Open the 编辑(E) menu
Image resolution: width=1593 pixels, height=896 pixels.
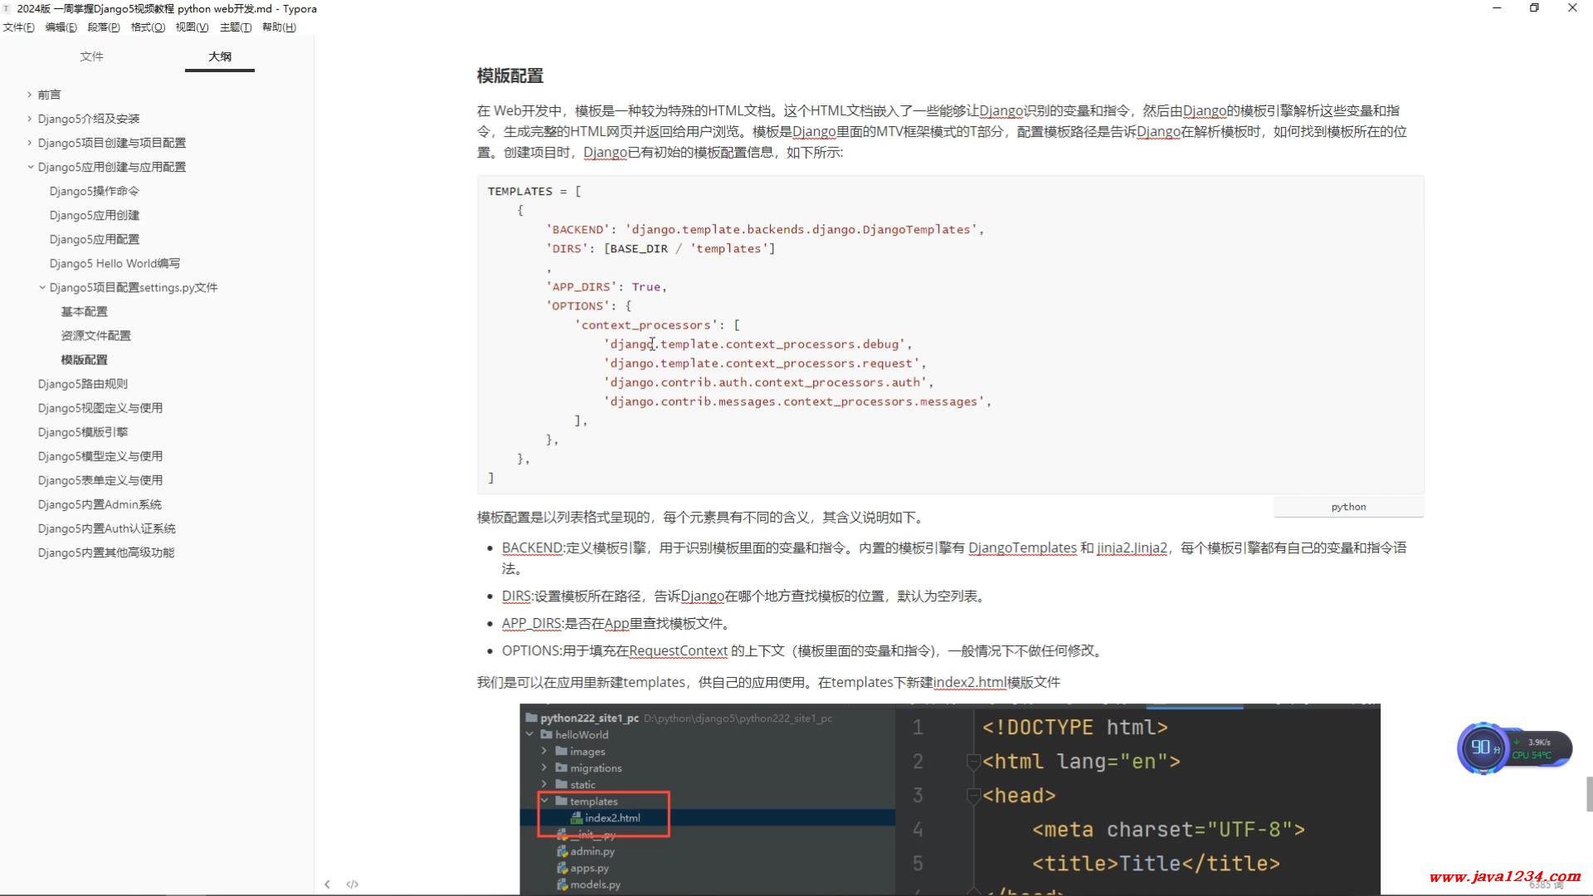pyautogui.click(x=61, y=27)
